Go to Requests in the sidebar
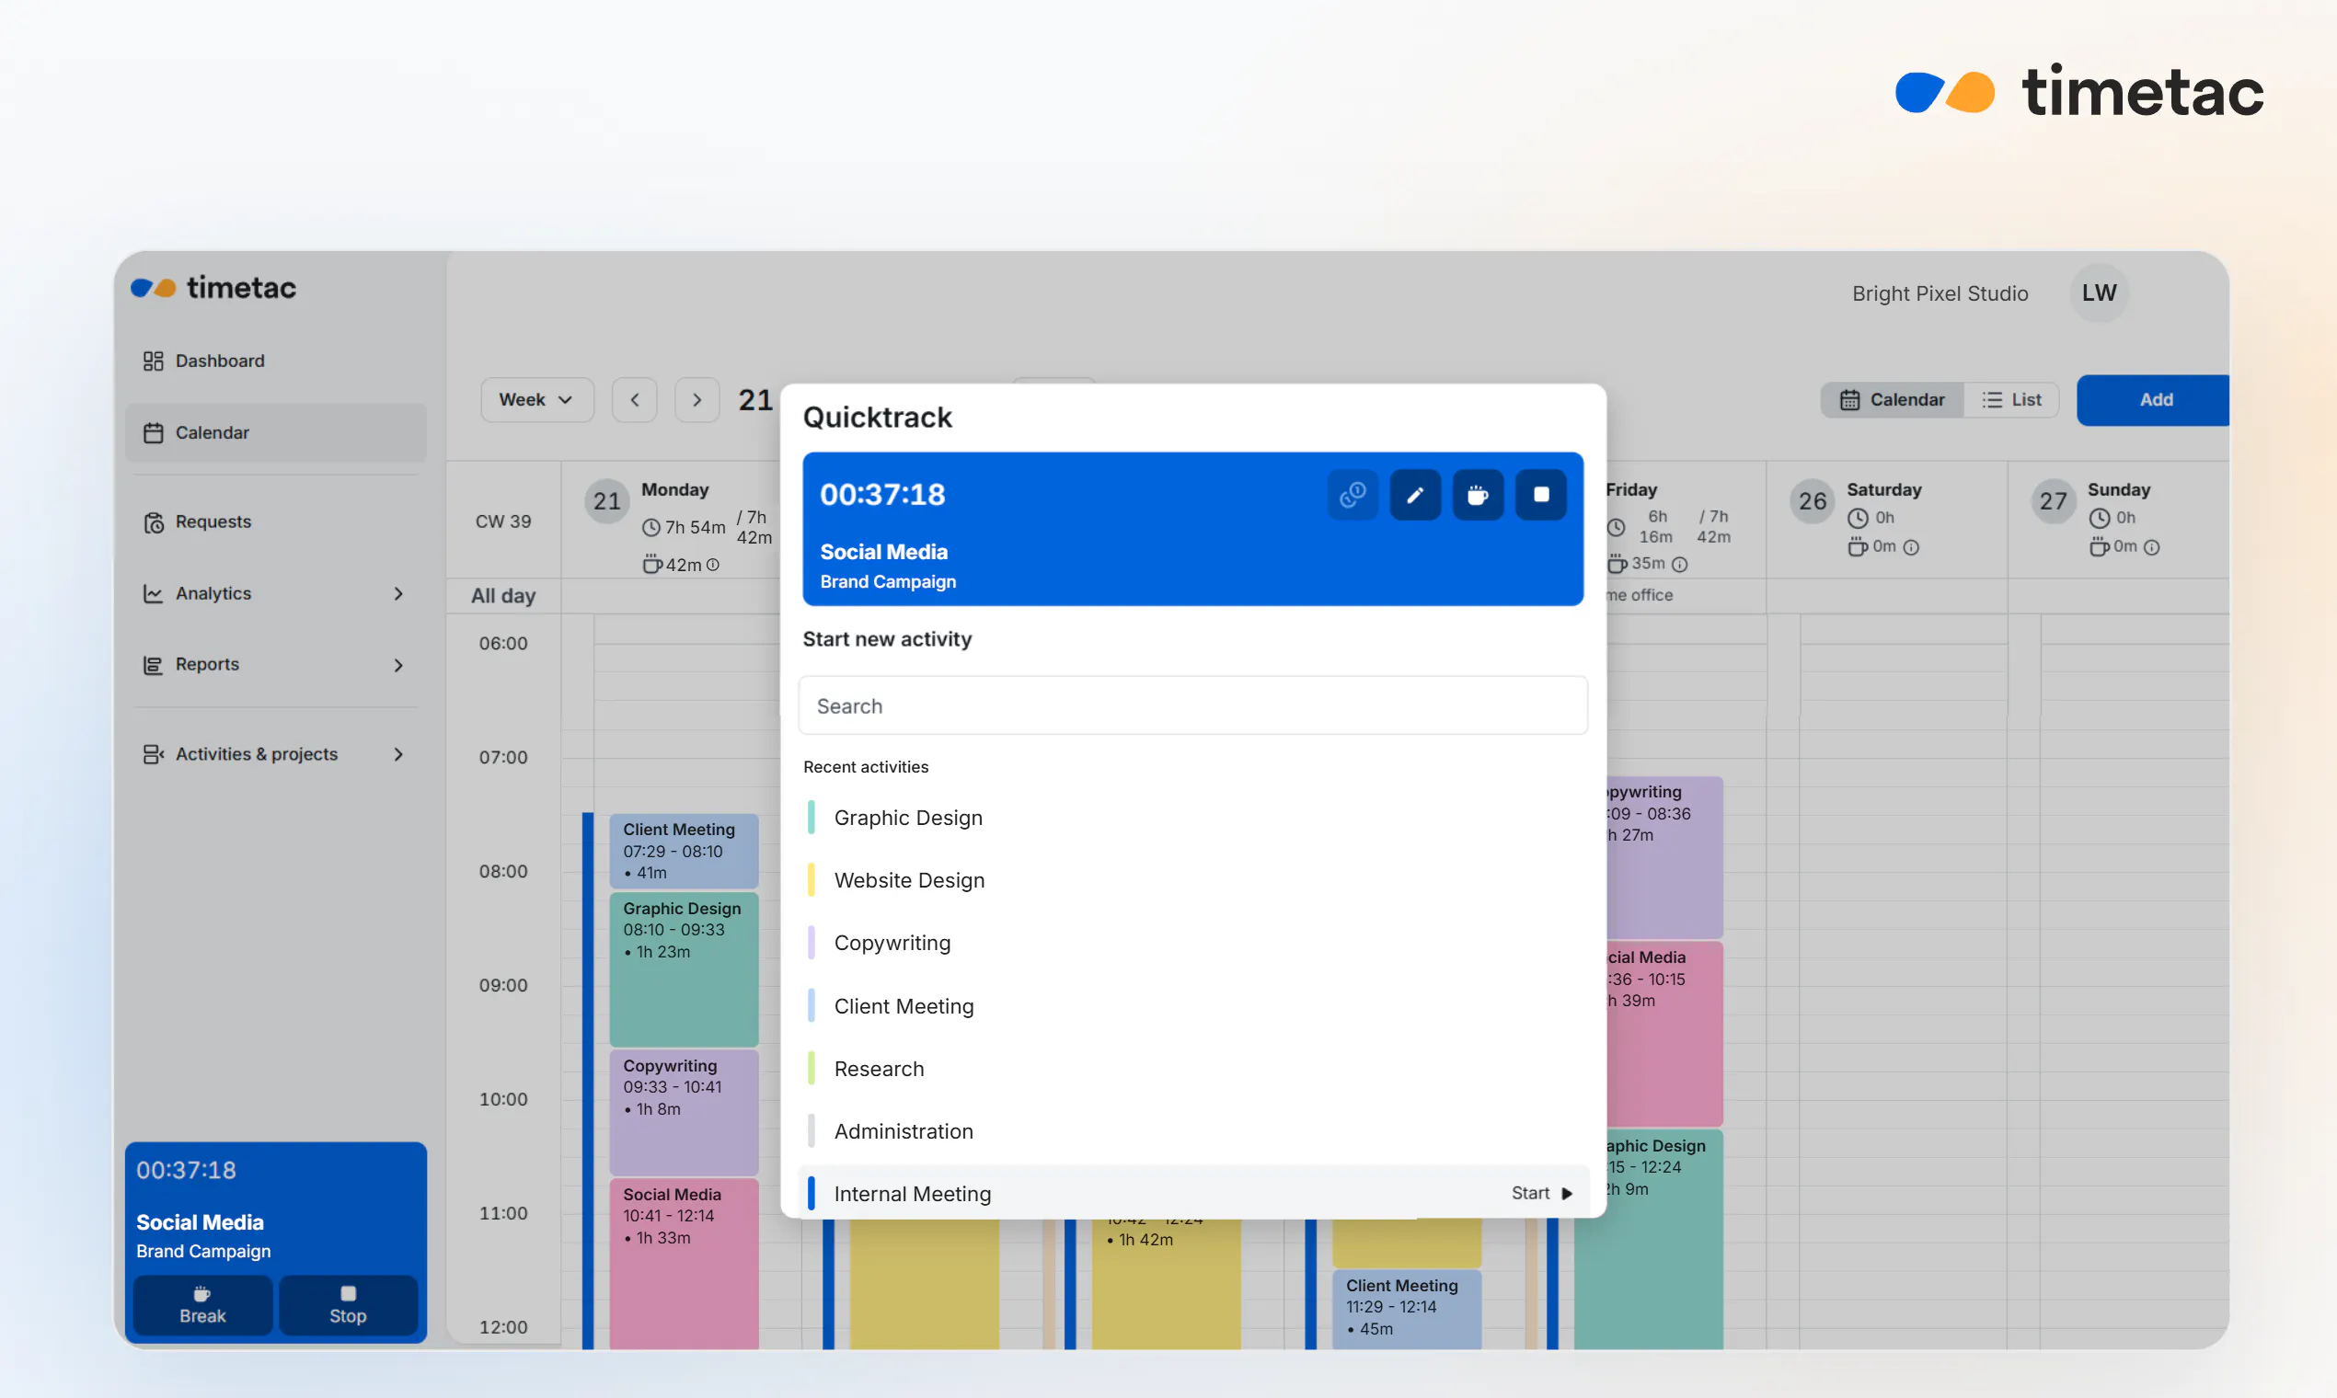 pos(275,521)
